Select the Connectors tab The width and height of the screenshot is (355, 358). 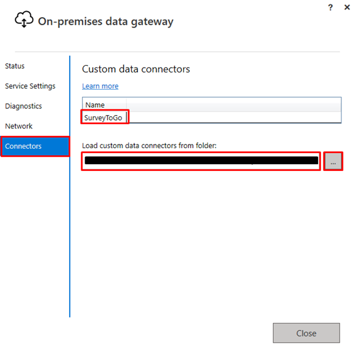[35, 146]
